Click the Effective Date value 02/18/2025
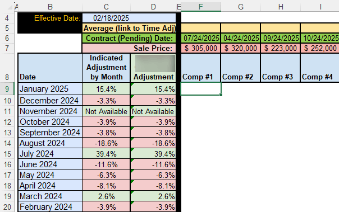 (x=129, y=18)
